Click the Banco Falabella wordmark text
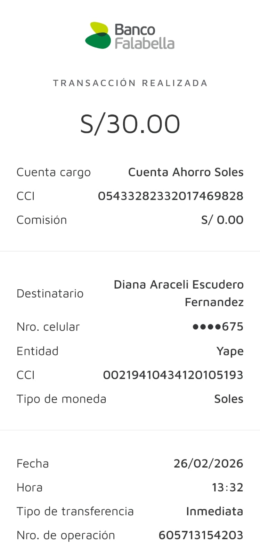The height and width of the screenshot is (557, 260). (144, 37)
